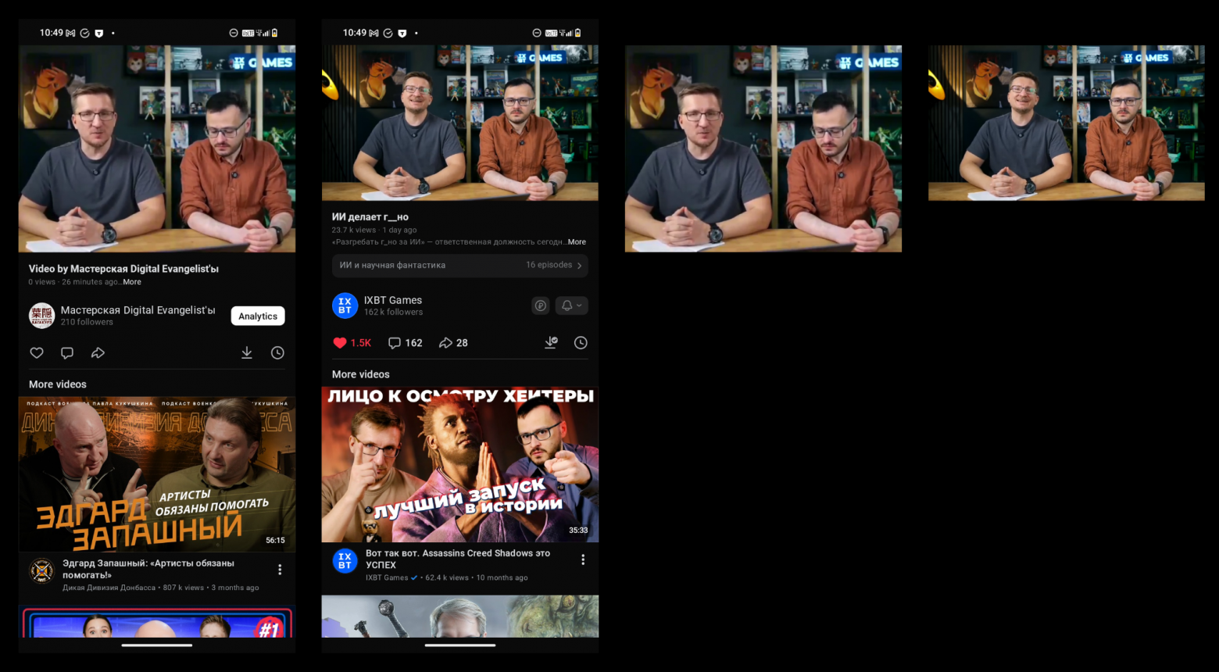The width and height of the screenshot is (1219, 672).
Task: Add IXBT video to Watch Later
Action: (x=581, y=343)
